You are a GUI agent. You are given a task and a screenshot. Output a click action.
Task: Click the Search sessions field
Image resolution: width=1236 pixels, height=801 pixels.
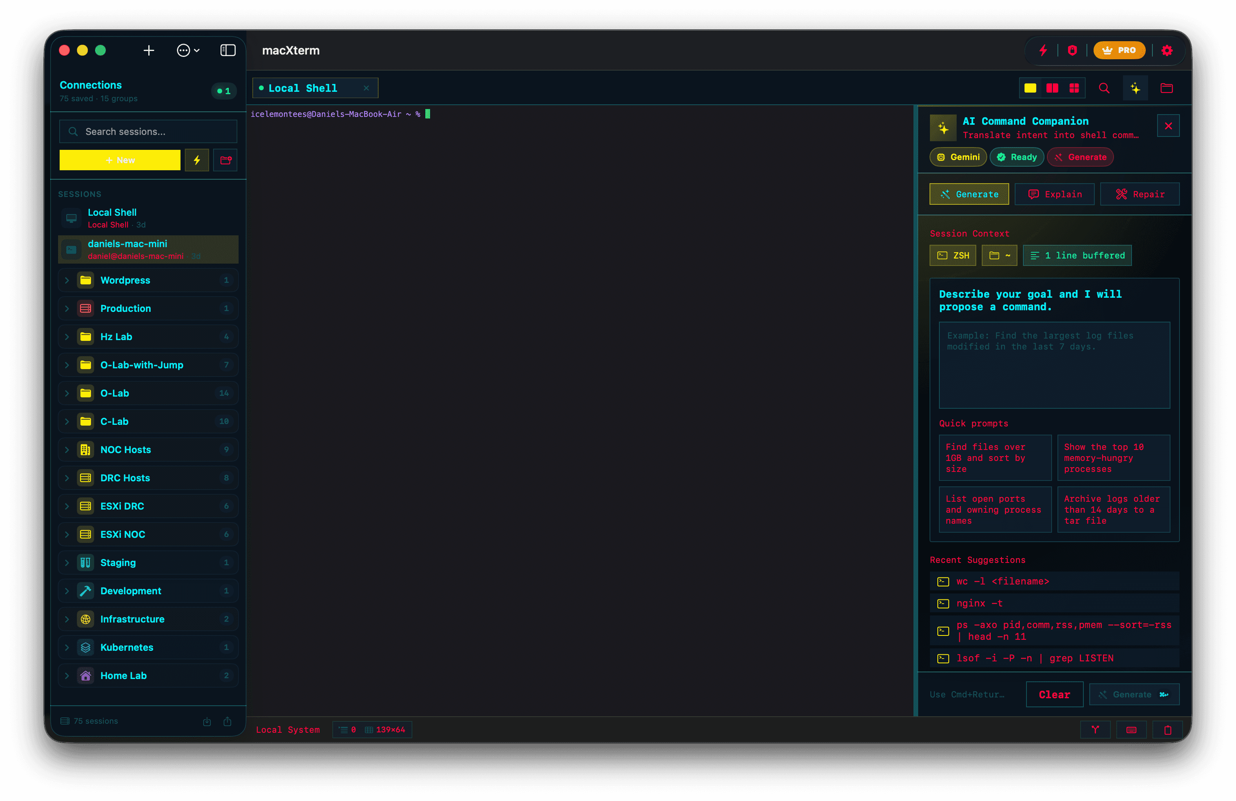[148, 132]
